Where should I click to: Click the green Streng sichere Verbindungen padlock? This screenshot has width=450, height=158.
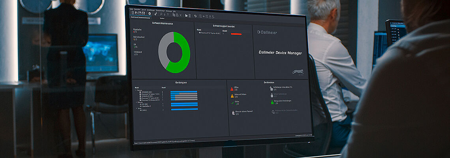click(272, 102)
